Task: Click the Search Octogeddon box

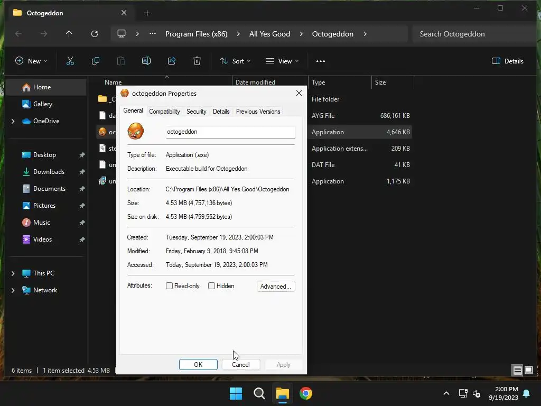Action: (473, 34)
